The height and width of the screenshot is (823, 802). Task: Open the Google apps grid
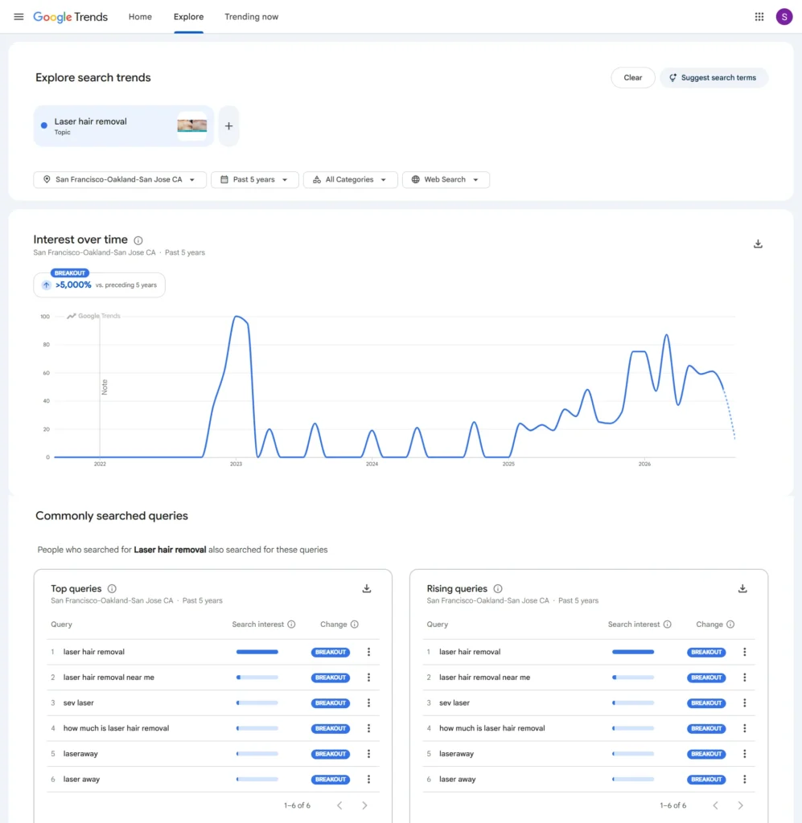tap(759, 17)
